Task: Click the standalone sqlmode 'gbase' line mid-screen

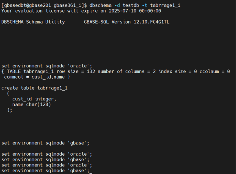Action: click(x=45, y=143)
